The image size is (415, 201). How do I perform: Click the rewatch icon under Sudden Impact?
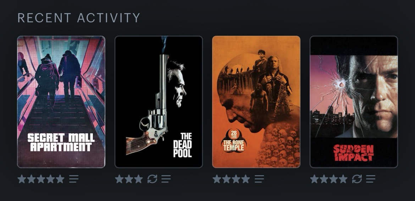(357, 179)
